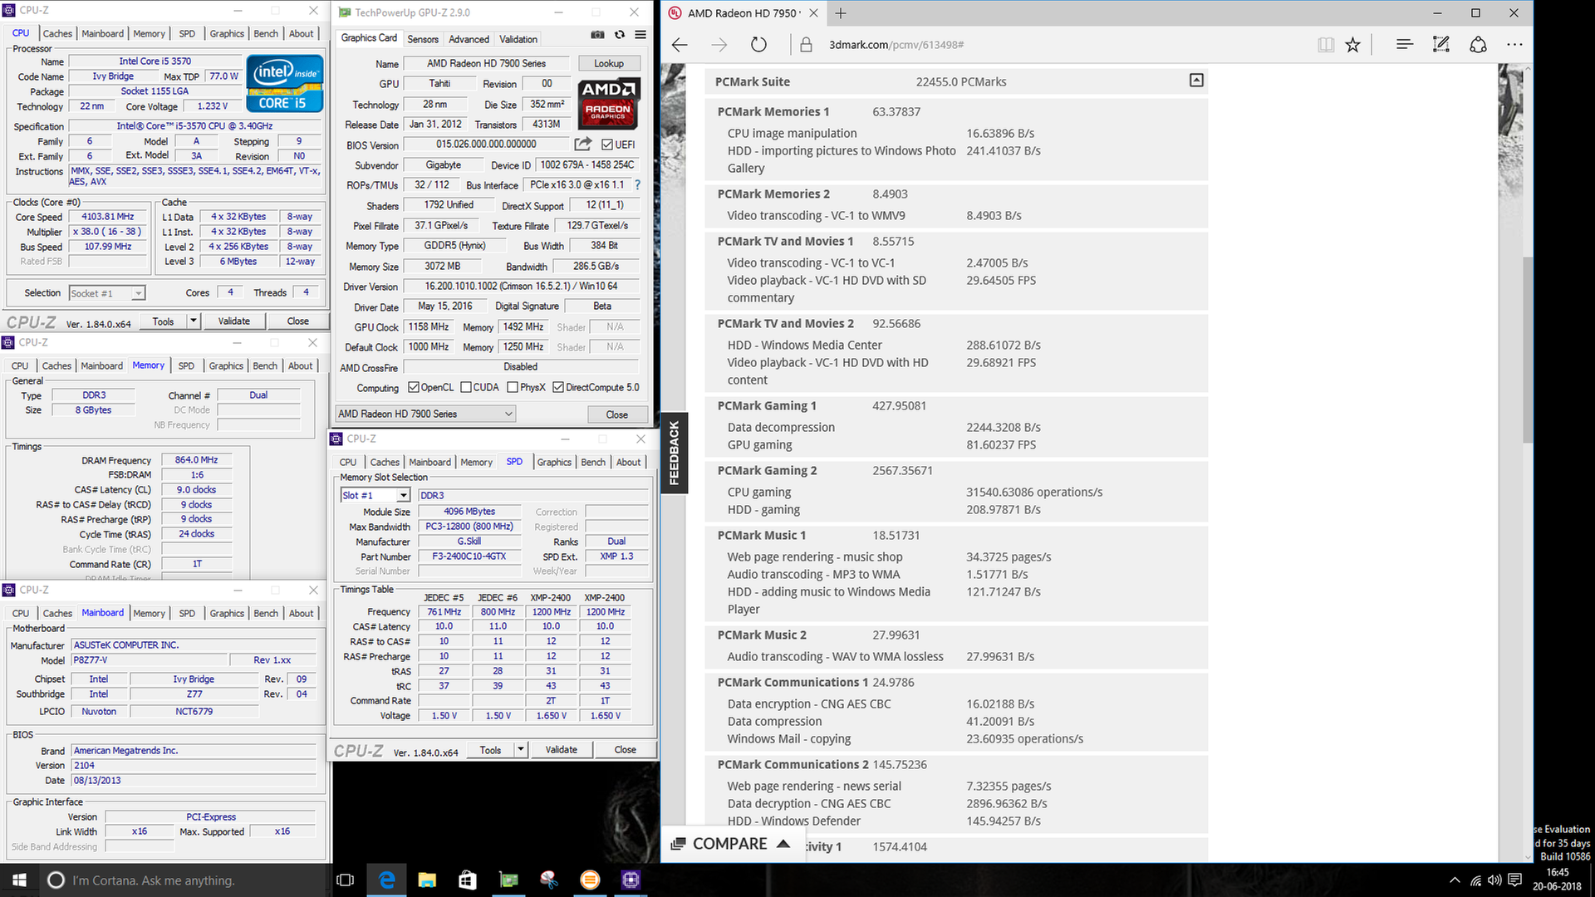
Task: Switch to Sensors tab in GPU-Z
Action: pyautogui.click(x=423, y=39)
